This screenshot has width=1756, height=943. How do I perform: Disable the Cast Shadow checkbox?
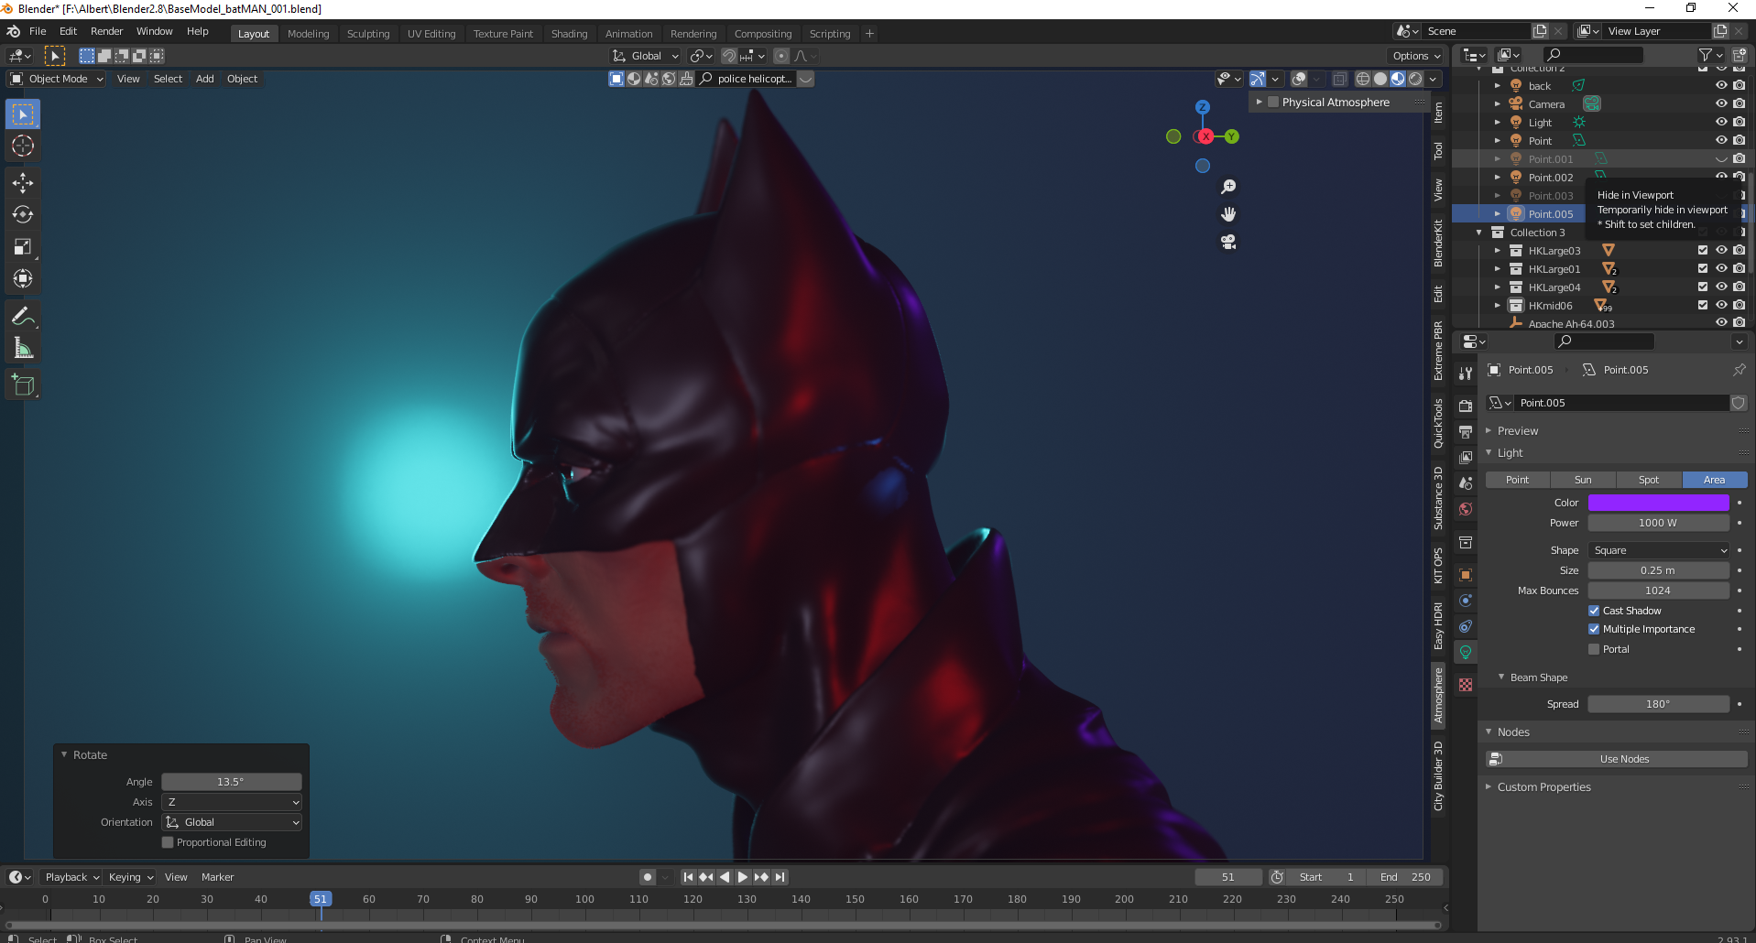1594,611
